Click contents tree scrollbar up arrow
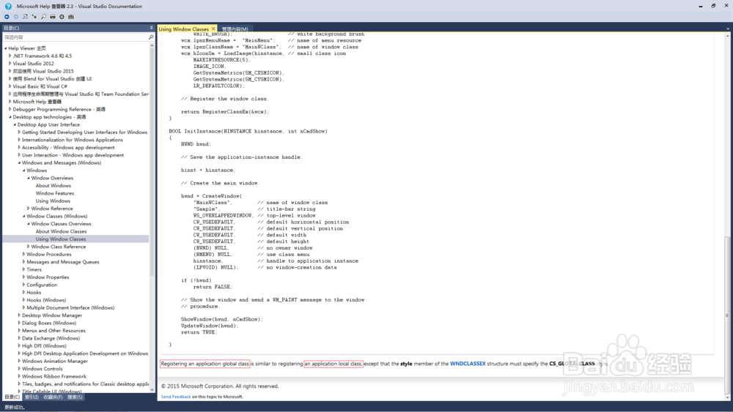The height and width of the screenshot is (412, 733). point(152,45)
